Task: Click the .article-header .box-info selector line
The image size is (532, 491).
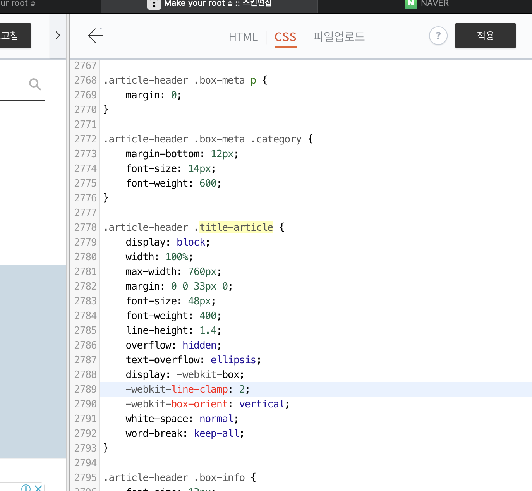Action: coord(180,477)
